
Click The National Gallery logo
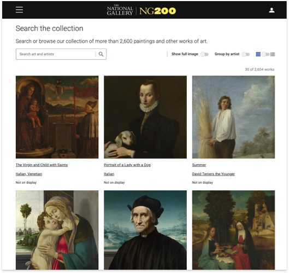click(120, 10)
